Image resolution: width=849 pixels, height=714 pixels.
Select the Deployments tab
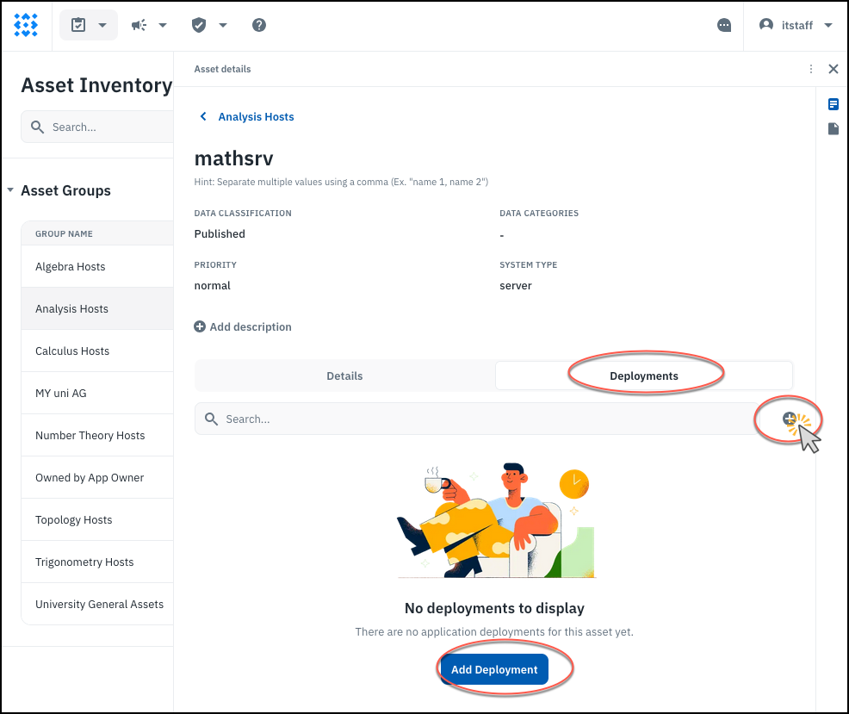coord(643,376)
